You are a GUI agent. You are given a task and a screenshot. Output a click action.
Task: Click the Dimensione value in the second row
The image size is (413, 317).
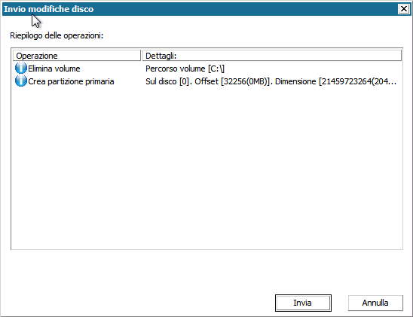tap(335, 81)
